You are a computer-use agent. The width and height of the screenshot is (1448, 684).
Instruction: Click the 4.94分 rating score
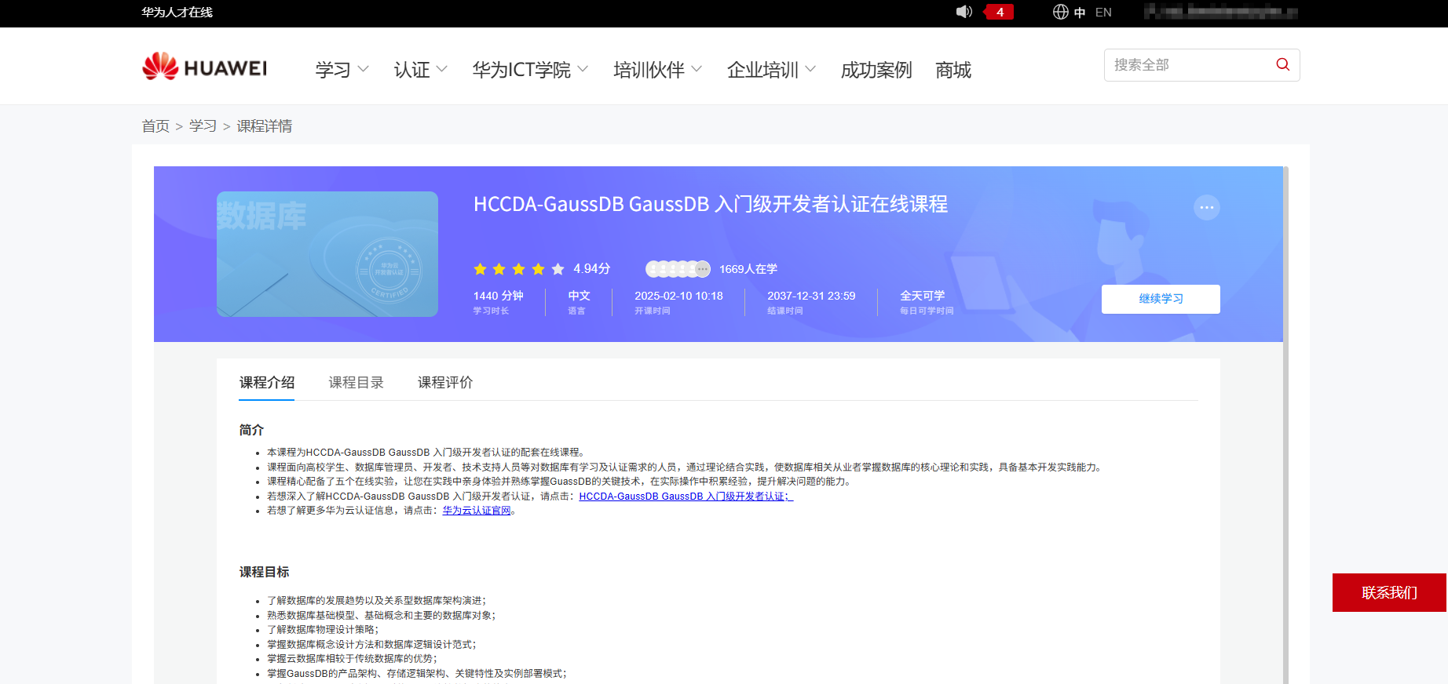(592, 269)
